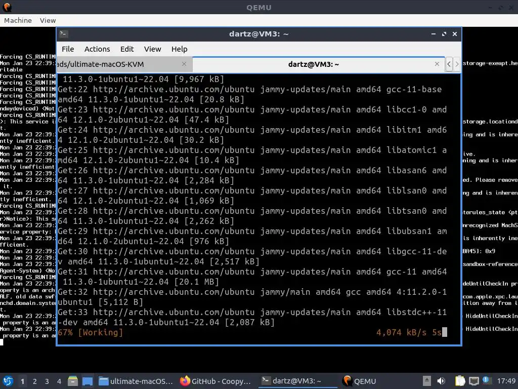The image size is (518, 389).
Task: Click the terminal icon in the terminal title bar
Action: tap(64, 34)
